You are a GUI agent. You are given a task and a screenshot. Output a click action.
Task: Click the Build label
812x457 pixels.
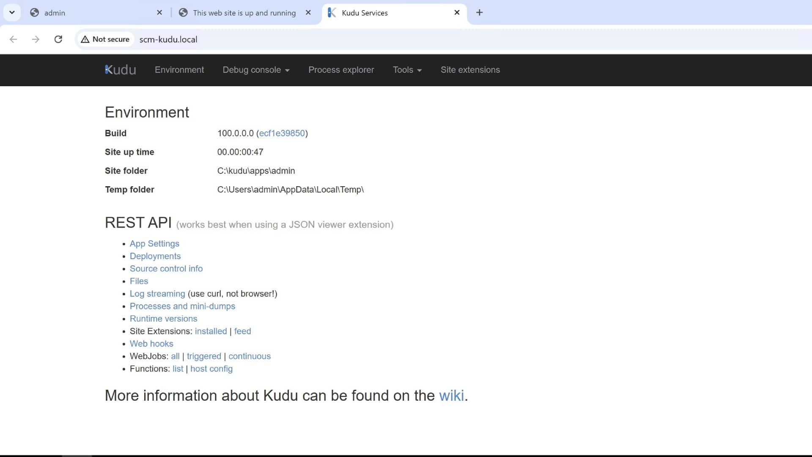point(115,133)
